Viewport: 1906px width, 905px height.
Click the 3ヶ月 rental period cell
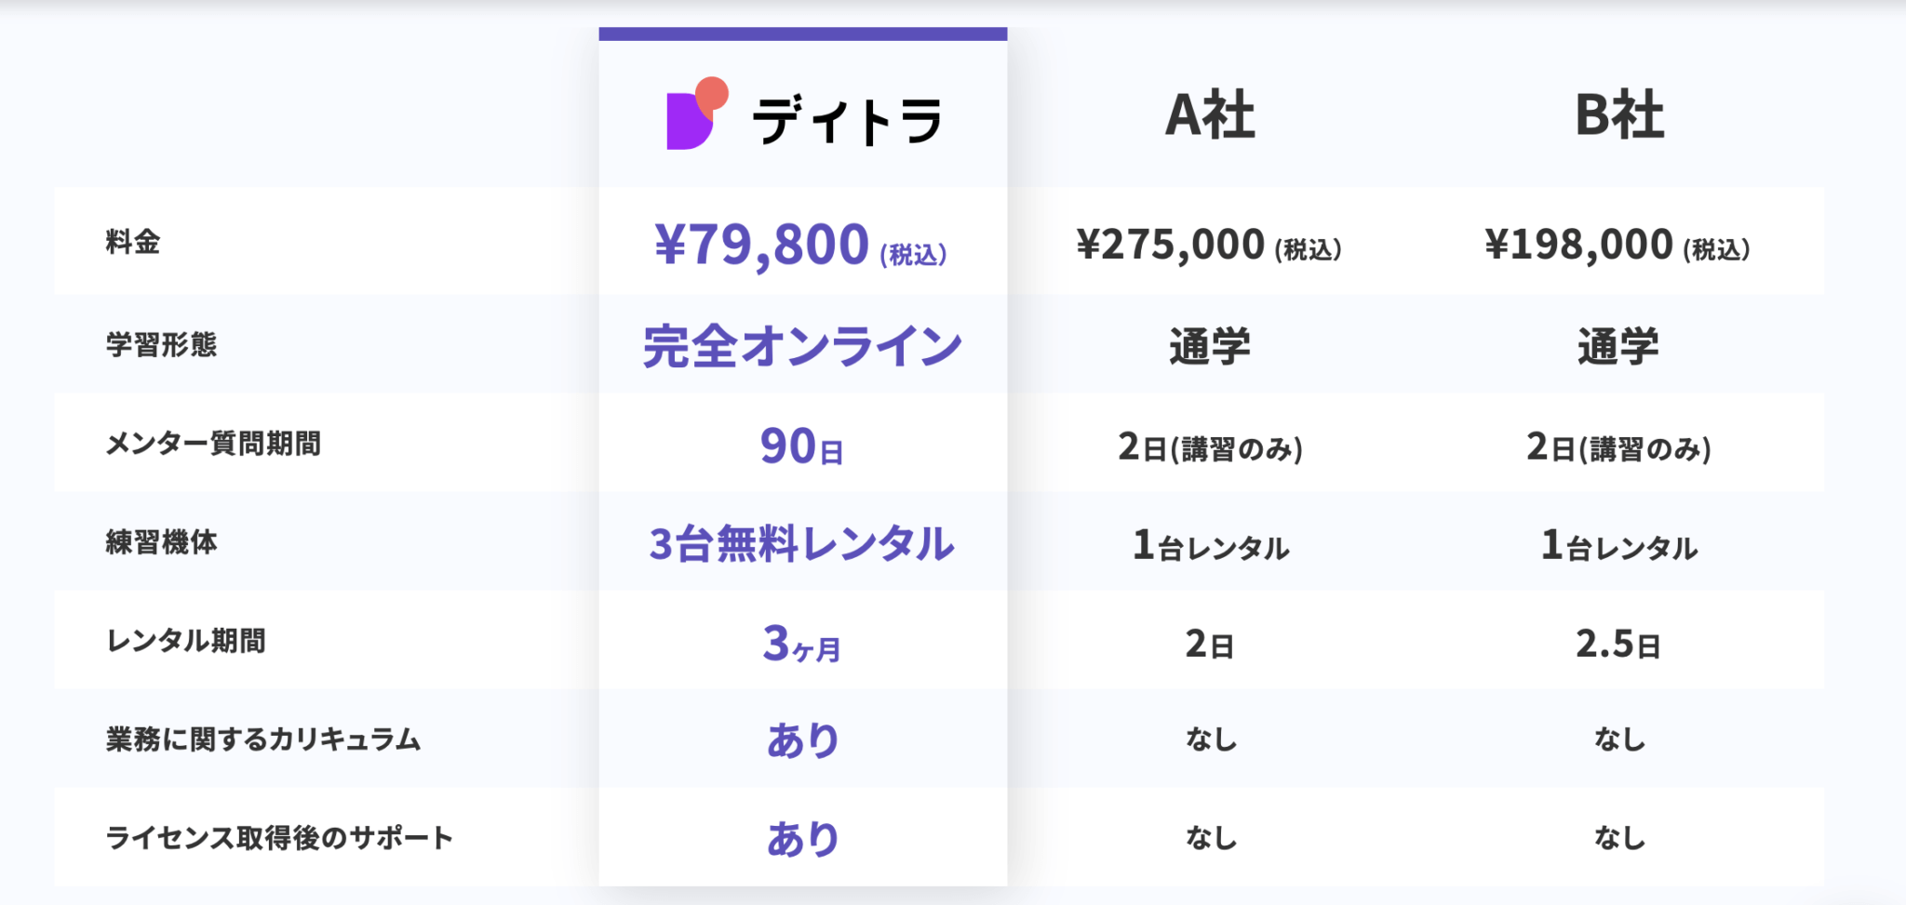tap(802, 644)
